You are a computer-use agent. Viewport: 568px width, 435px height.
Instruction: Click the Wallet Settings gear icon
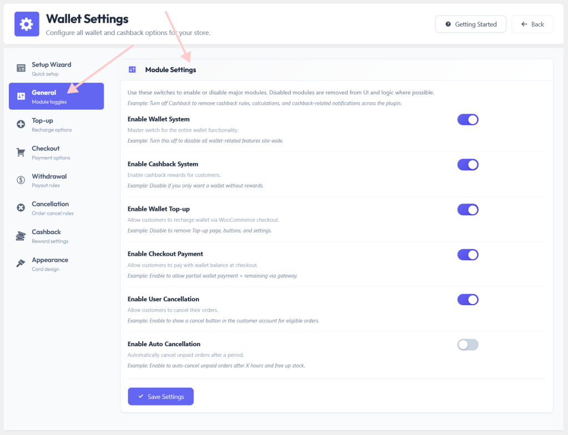tap(27, 24)
